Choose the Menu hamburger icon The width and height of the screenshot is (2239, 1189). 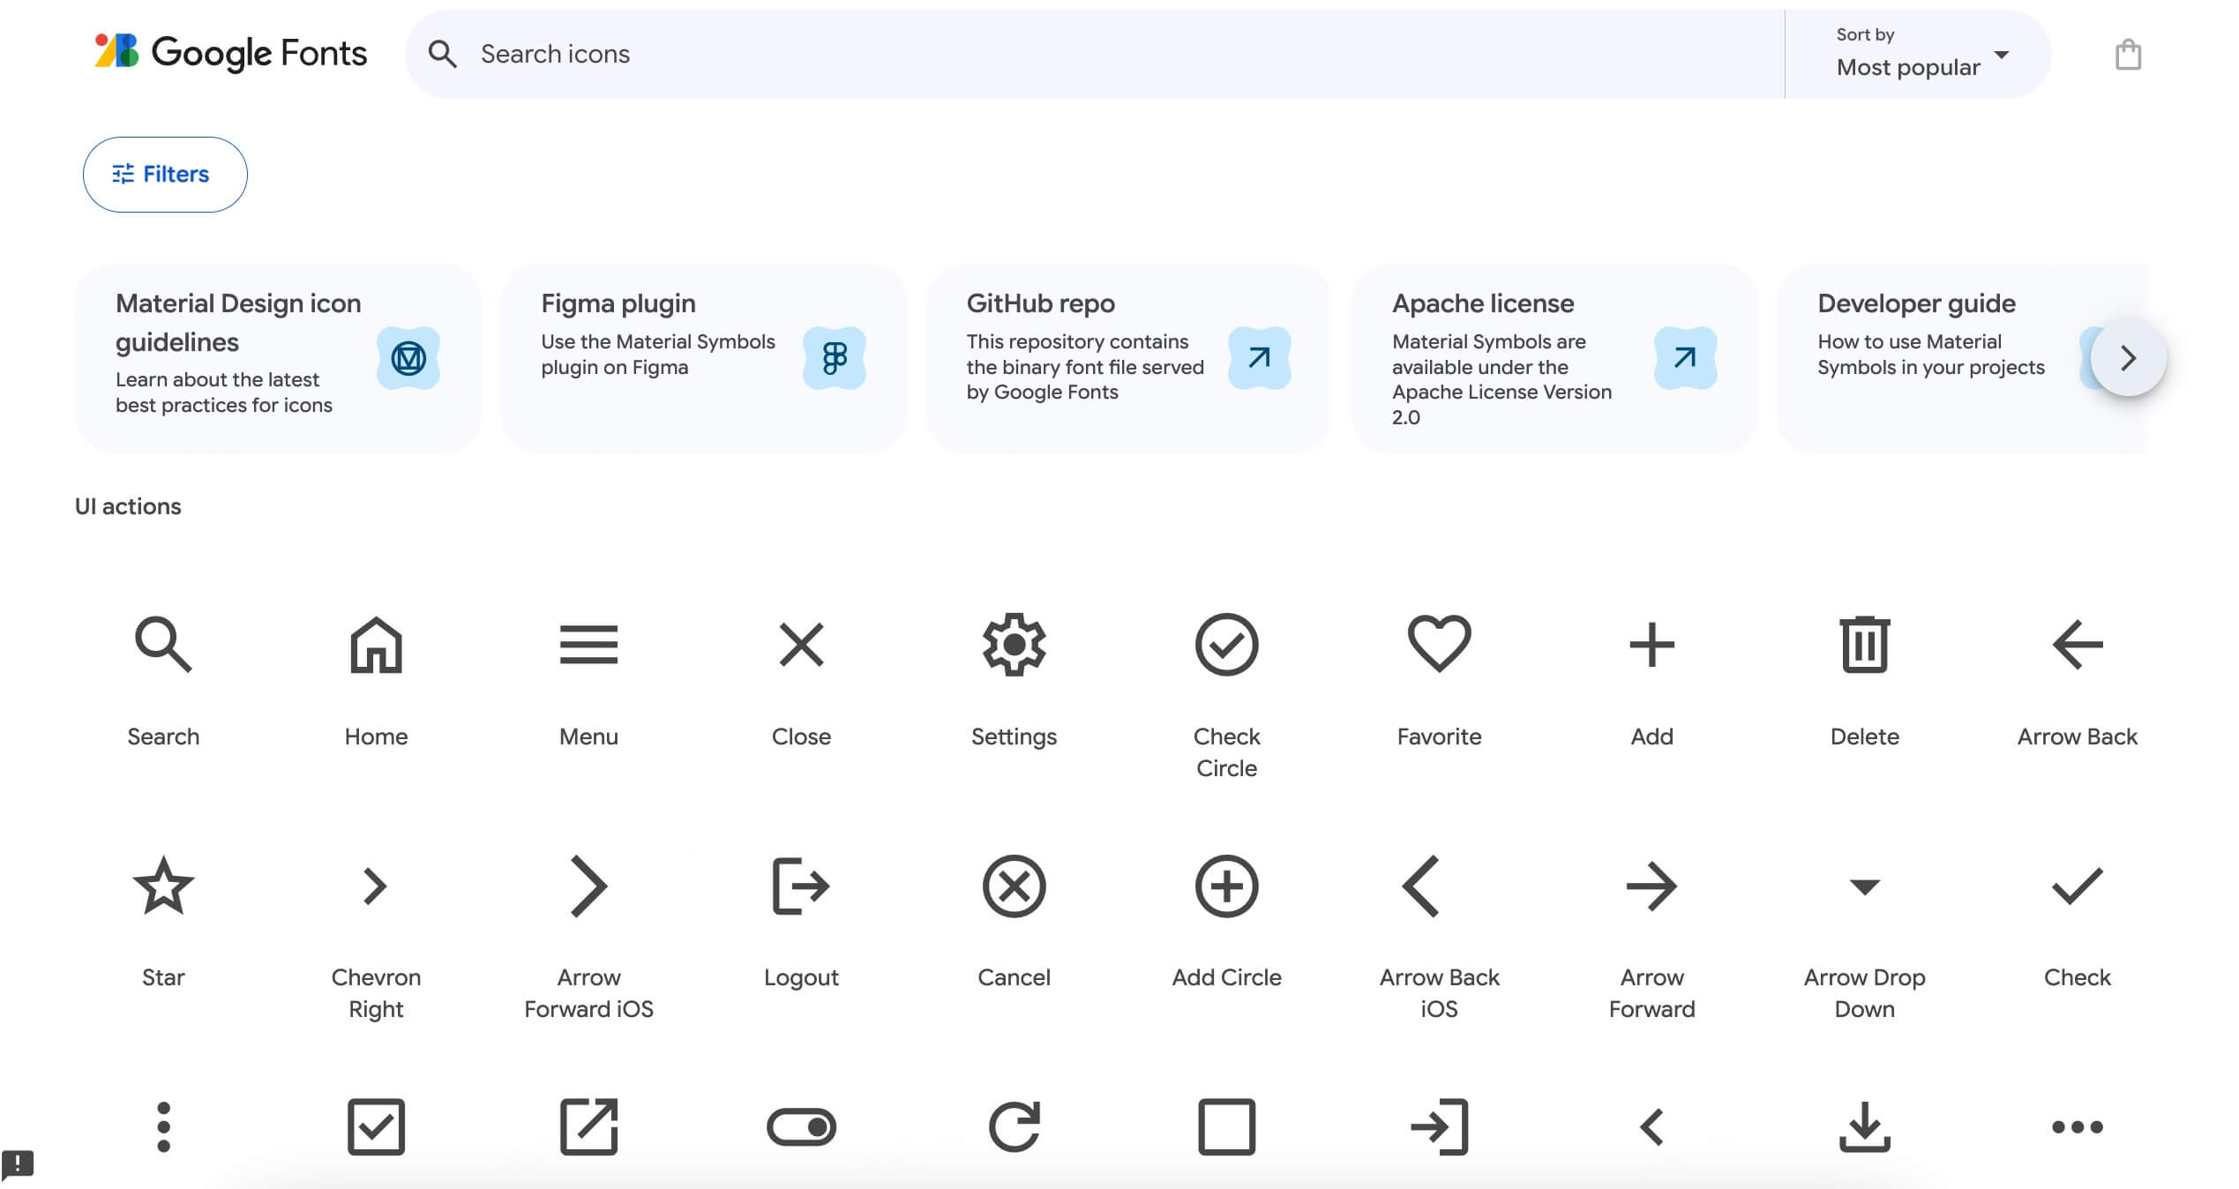(588, 645)
